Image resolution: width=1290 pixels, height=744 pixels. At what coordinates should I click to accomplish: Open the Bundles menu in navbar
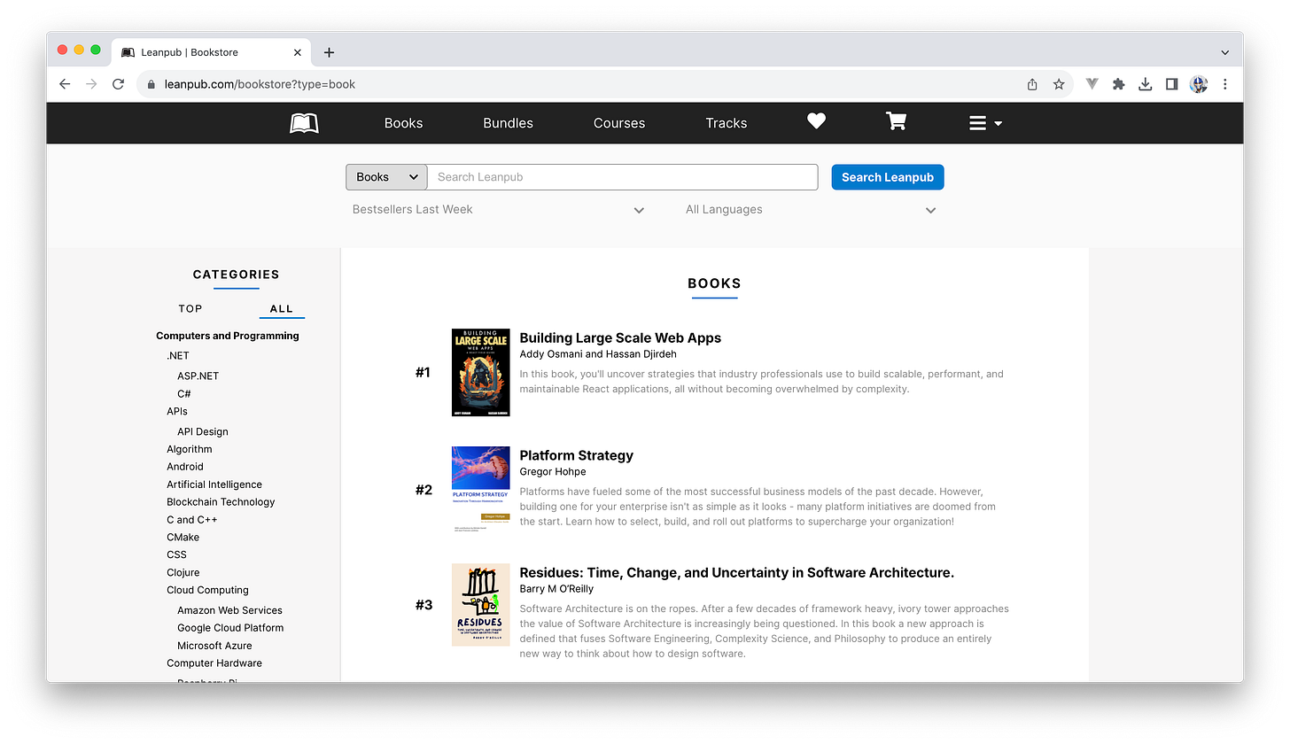tap(508, 123)
